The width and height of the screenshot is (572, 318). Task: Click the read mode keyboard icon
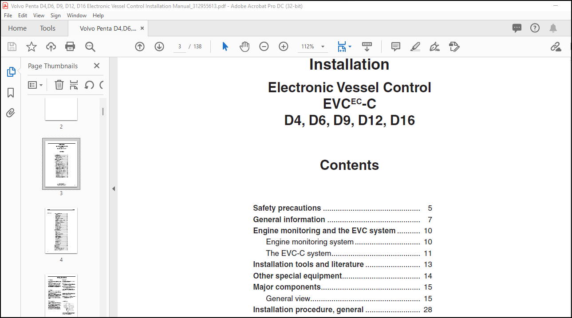(x=367, y=47)
